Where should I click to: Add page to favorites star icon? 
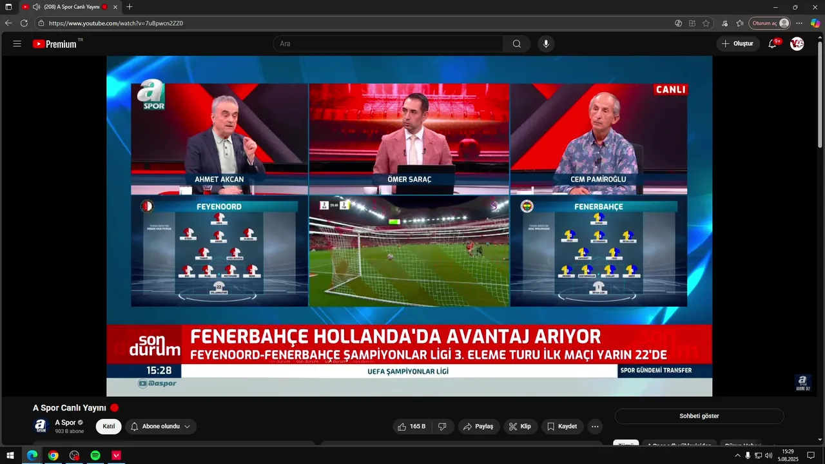point(706,23)
